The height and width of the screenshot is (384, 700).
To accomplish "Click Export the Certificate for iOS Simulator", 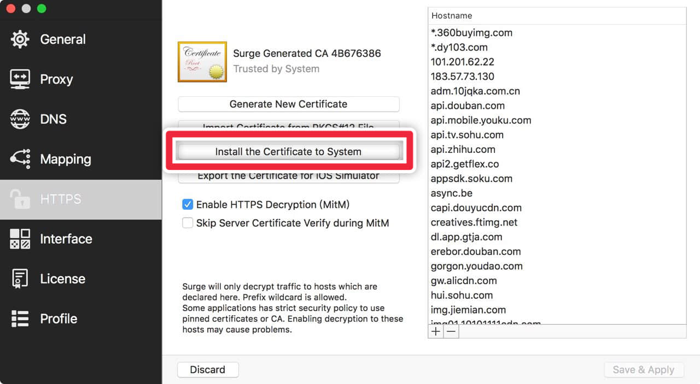I will coord(288,178).
